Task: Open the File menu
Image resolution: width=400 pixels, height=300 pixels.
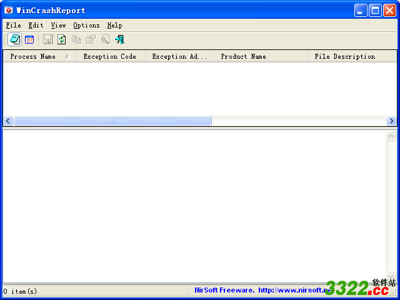Action: coord(13,25)
